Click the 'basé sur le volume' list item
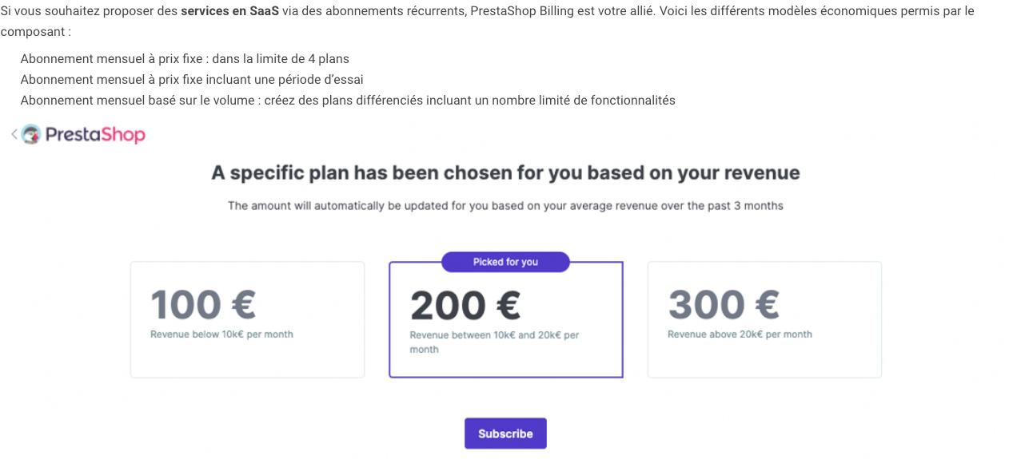 point(347,101)
